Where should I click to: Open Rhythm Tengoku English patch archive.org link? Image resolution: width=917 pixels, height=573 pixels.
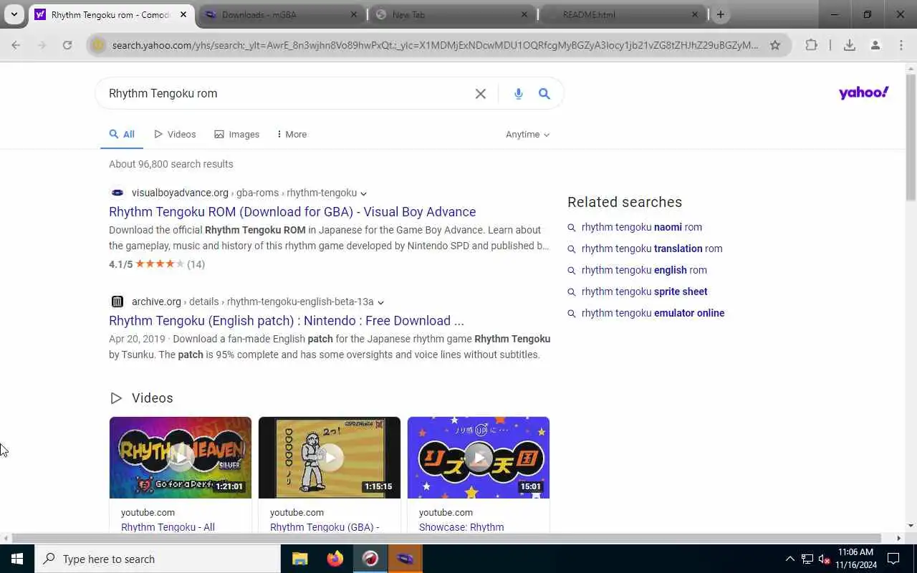click(x=287, y=320)
